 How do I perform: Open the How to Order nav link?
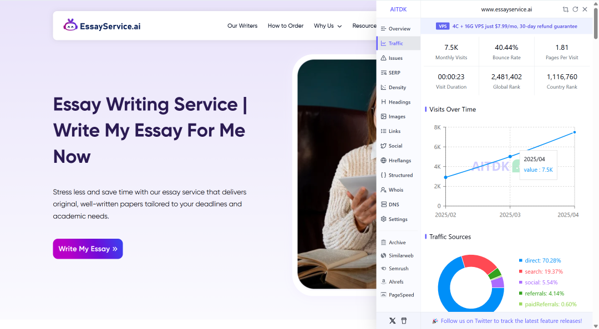coord(286,25)
